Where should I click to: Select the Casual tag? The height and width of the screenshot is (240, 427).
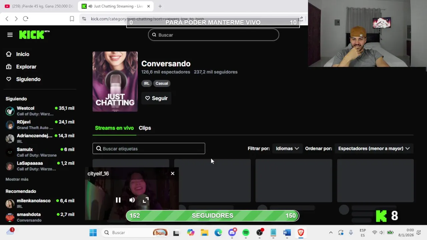point(162,83)
